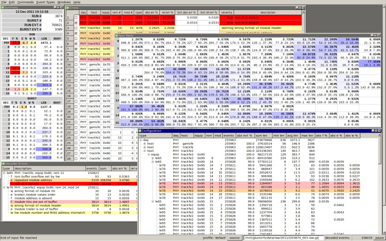The width and height of the screenshot is (386, 241).
Task: Click the 77.356% cell in Rom Rank
Action: 370,64
